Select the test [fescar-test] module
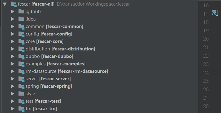 43,101
